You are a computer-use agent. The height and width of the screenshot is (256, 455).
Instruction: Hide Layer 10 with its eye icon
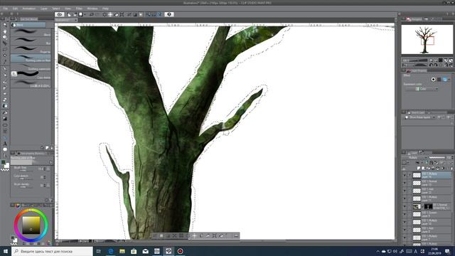tap(405, 222)
